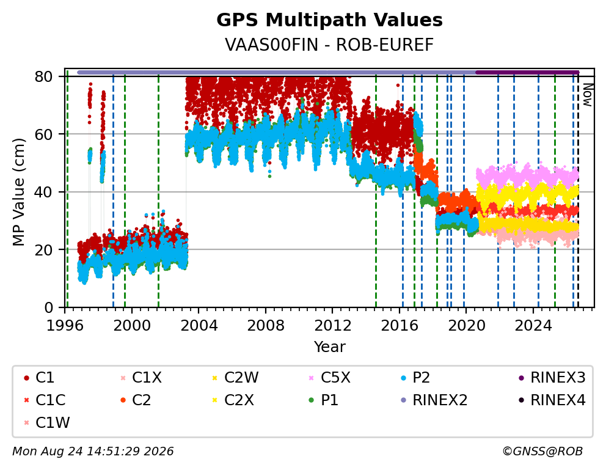Click the ©GNSS@ROB credit text
The width and height of the screenshot is (606, 470).
pyautogui.click(x=542, y=452)
